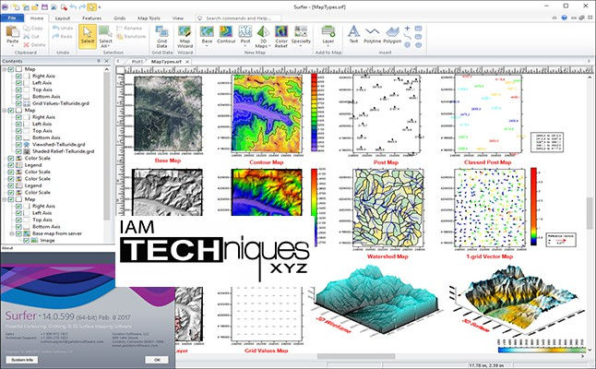Click OK in the About dialog
Screen dimensions: 596x369
pos(157,360)
